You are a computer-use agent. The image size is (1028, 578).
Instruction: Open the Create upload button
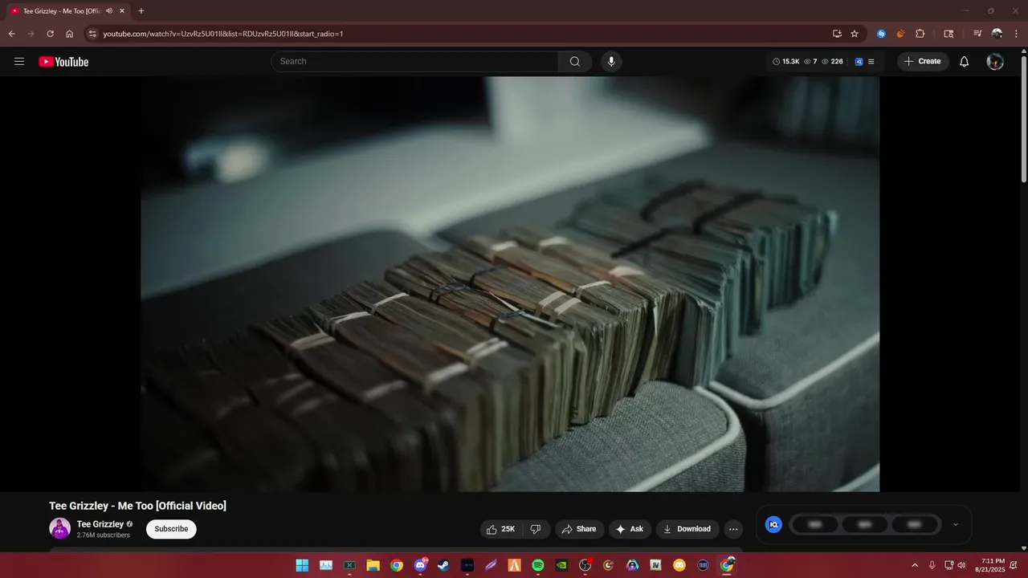[922, 61]
